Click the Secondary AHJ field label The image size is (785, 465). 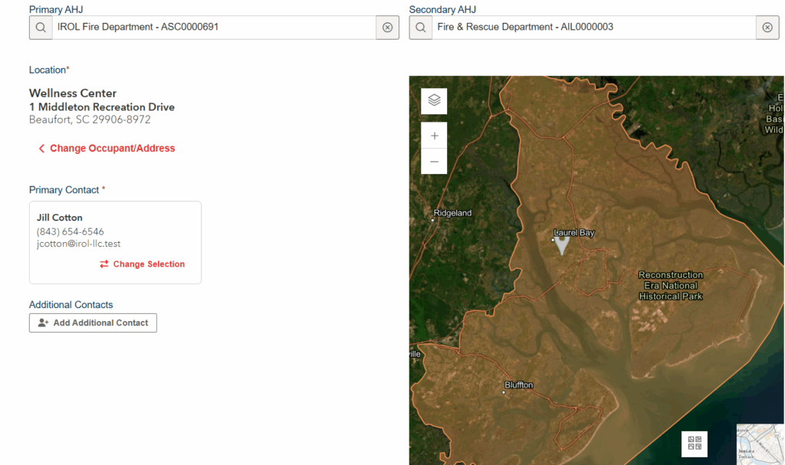point(442,9)
